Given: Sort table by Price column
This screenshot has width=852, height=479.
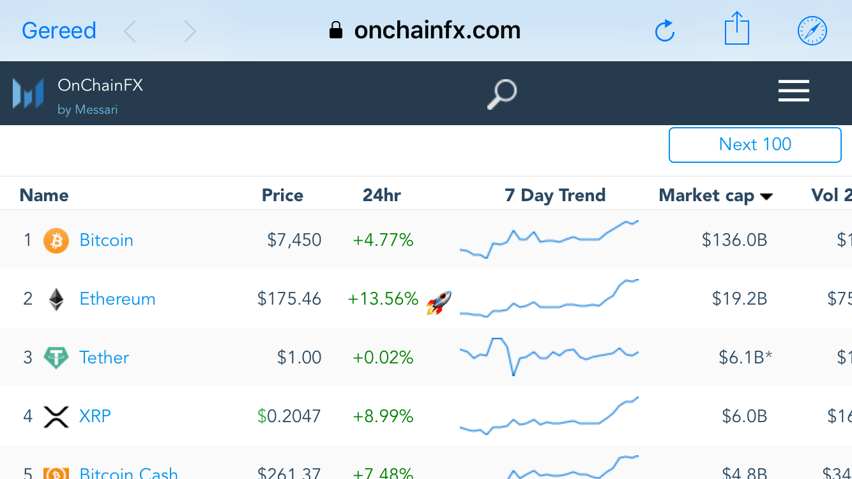Looking at the screenshot, I should [x=282, y=195].
